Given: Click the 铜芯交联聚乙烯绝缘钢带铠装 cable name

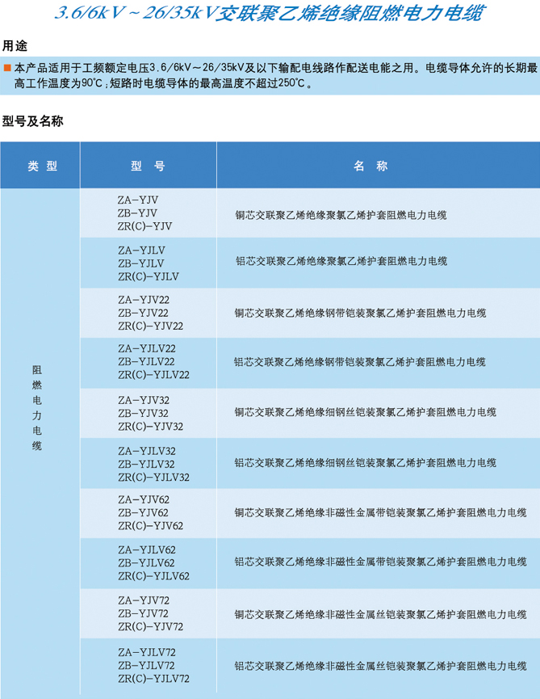Looking at the screenshot, I should [x=360, y=313].
